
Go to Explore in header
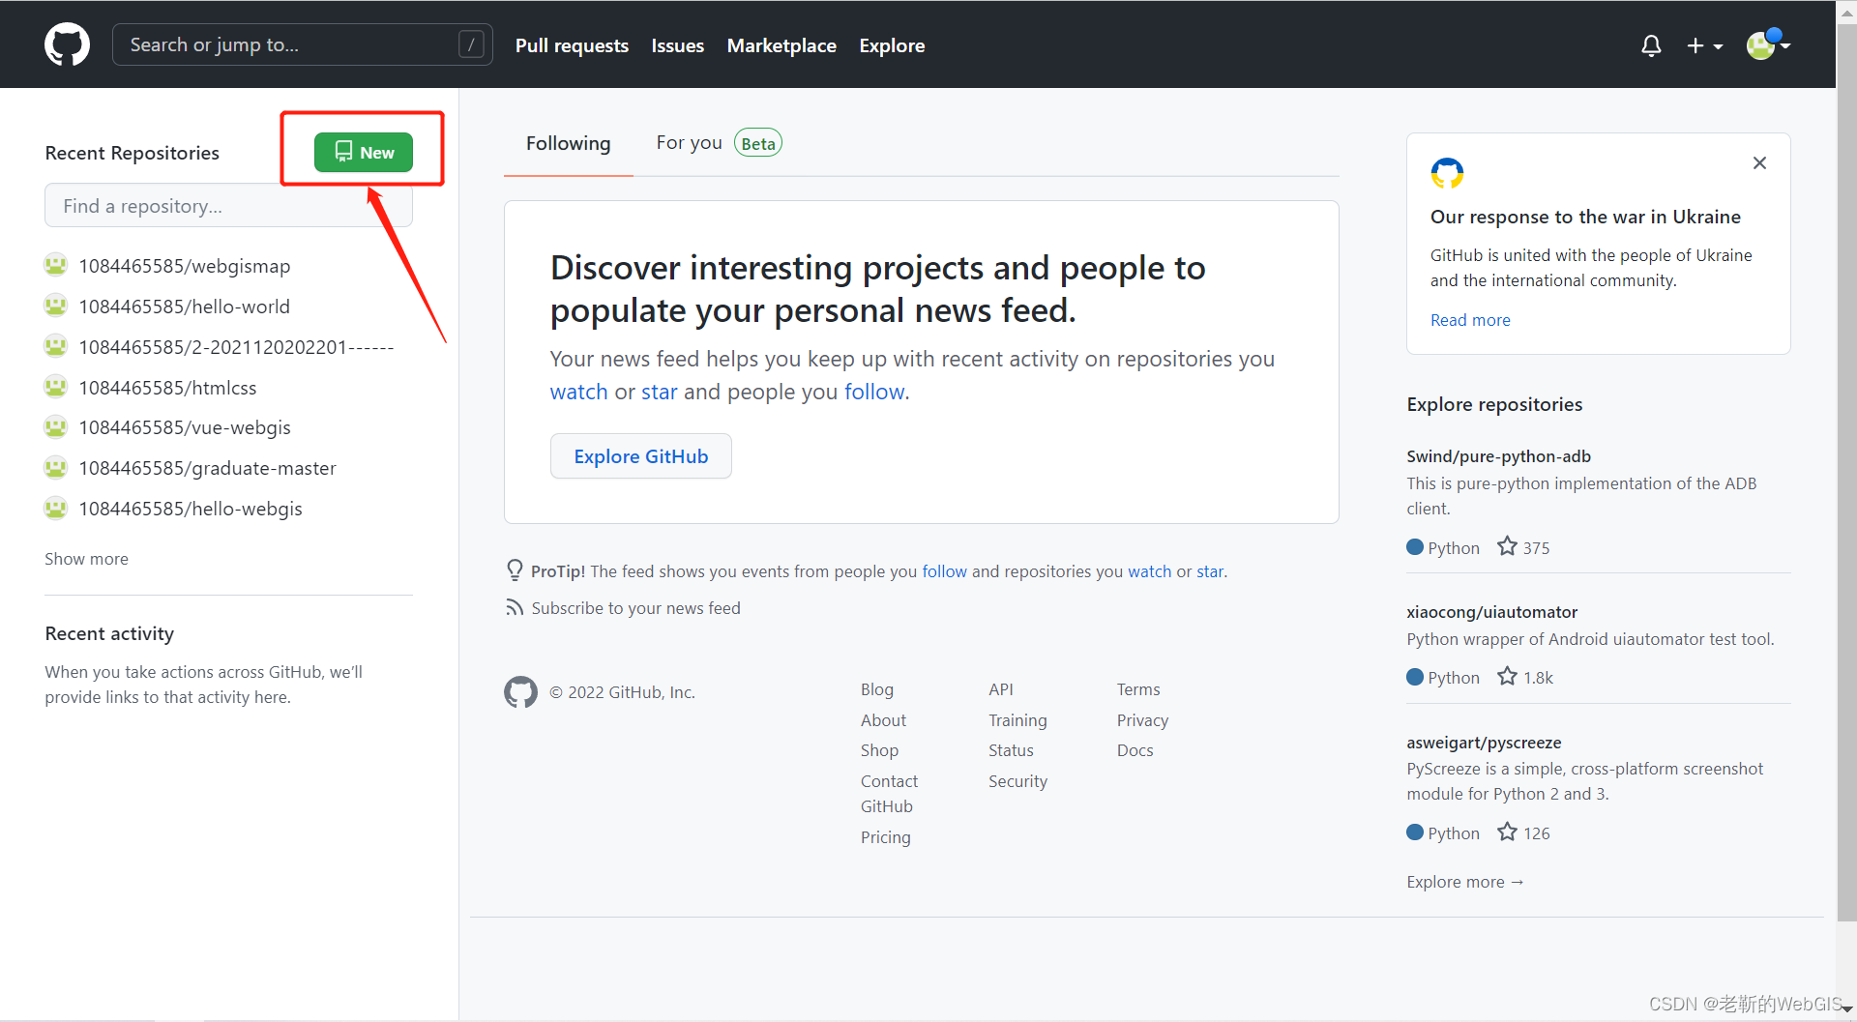892,45
